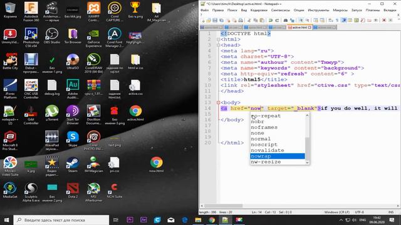This screenshot has height=225, width=401.
Task: Select noframes in the autocomplete list
Action: [x=278, y=127]
